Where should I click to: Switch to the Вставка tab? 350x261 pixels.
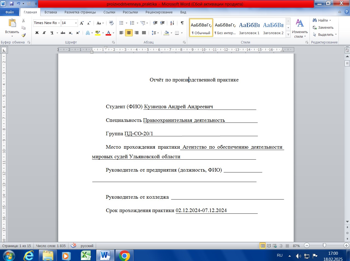(x=51, y=12)
